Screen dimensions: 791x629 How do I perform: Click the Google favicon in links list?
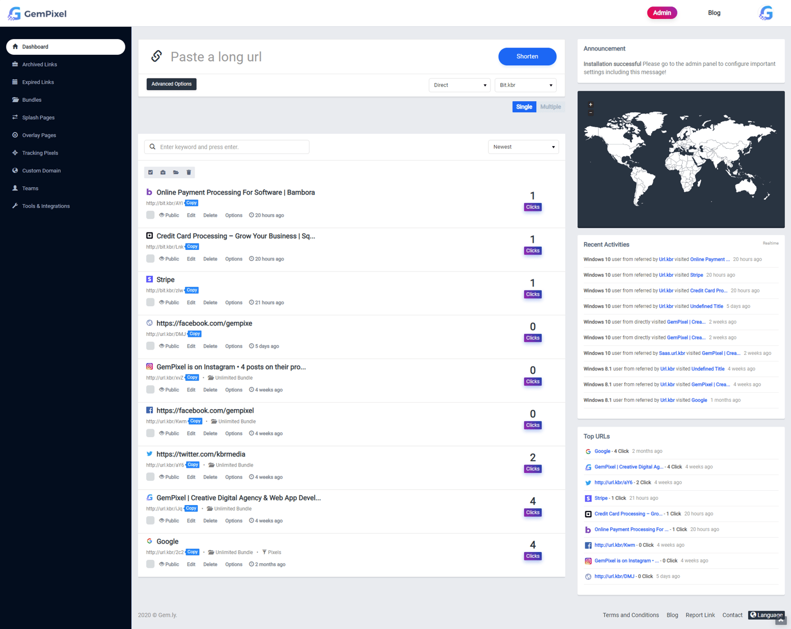click(x=149, y=541)
